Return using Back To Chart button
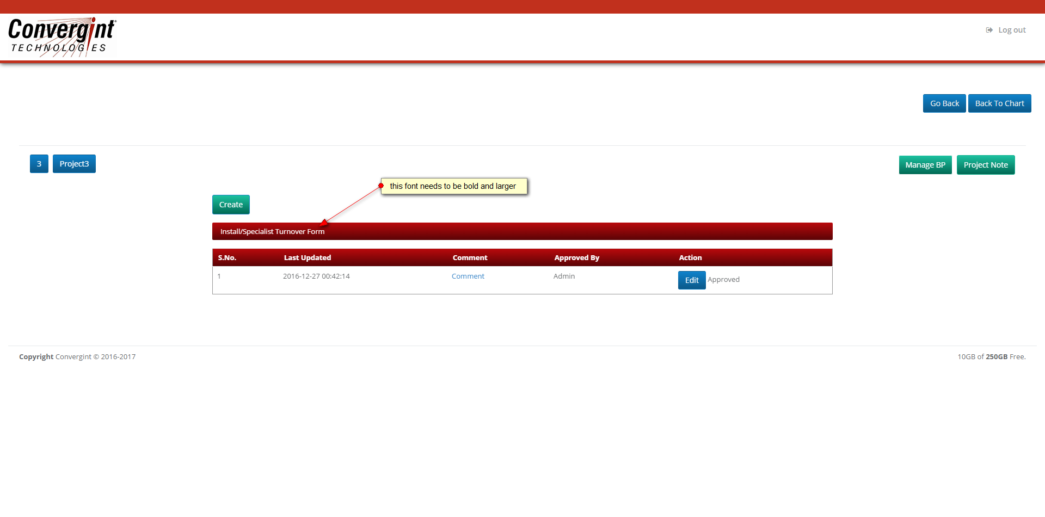This screenshot has width=1045, height=517. (999, 103)
